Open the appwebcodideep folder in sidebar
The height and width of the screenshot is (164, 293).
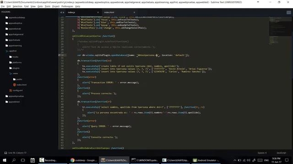15,17
